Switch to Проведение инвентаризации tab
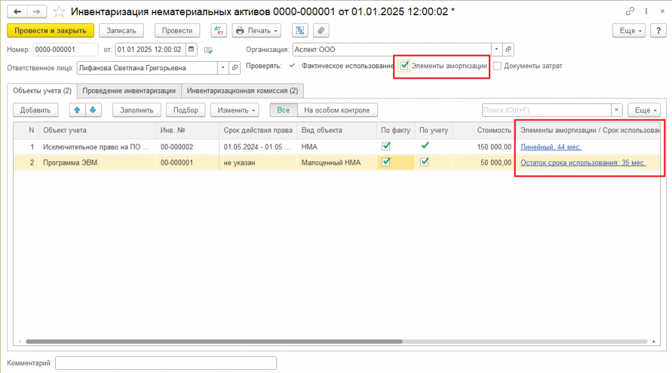Screen dimensions: 672x373 [129, 91]
